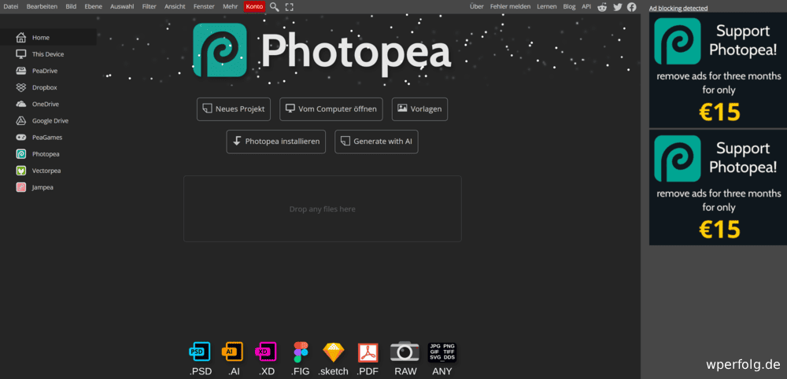Open the PeaDrive drive icon

tap(21, 71)
